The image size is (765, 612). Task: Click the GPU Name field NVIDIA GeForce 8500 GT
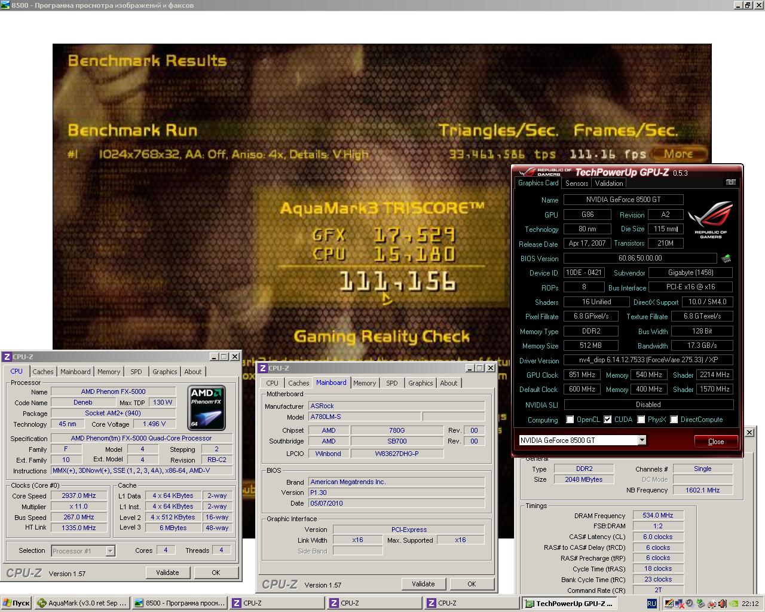pyautogui.click(x=623, y=200)
